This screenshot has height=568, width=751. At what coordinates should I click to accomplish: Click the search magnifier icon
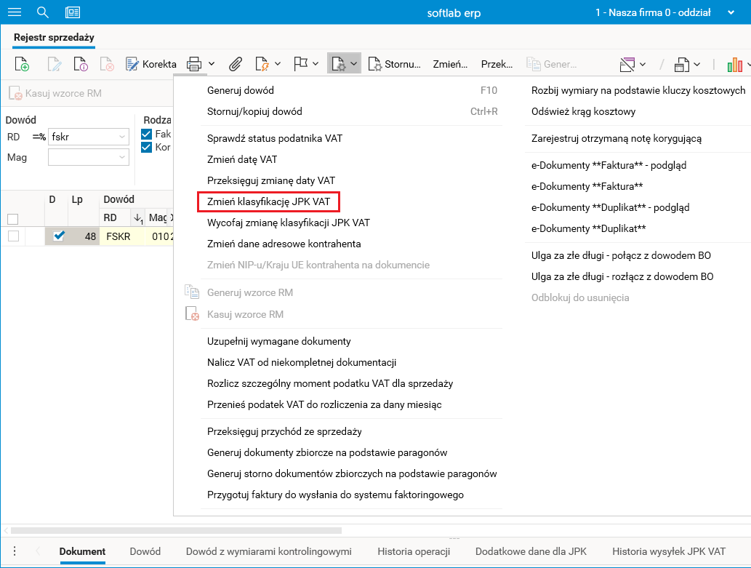43,12
